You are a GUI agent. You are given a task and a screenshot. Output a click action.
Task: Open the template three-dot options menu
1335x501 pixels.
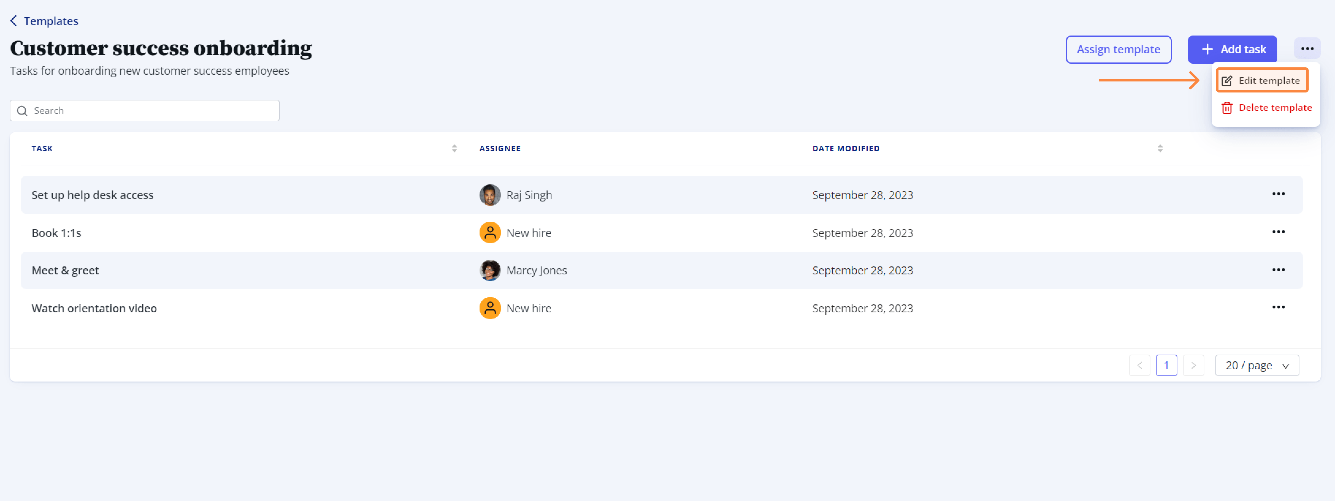click(x=1306, y=49)
